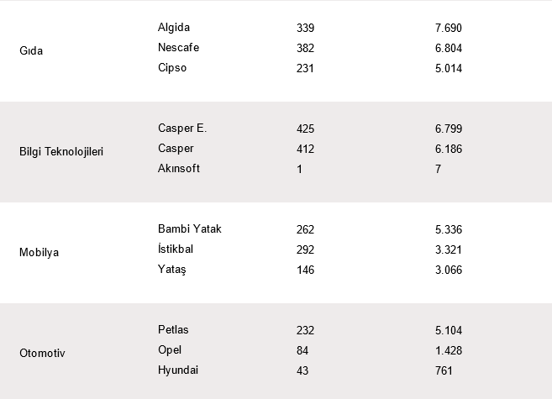Click the 761 value in Hyundai row
The height and width of the screenshot is (399, 552).
point(444,370)
